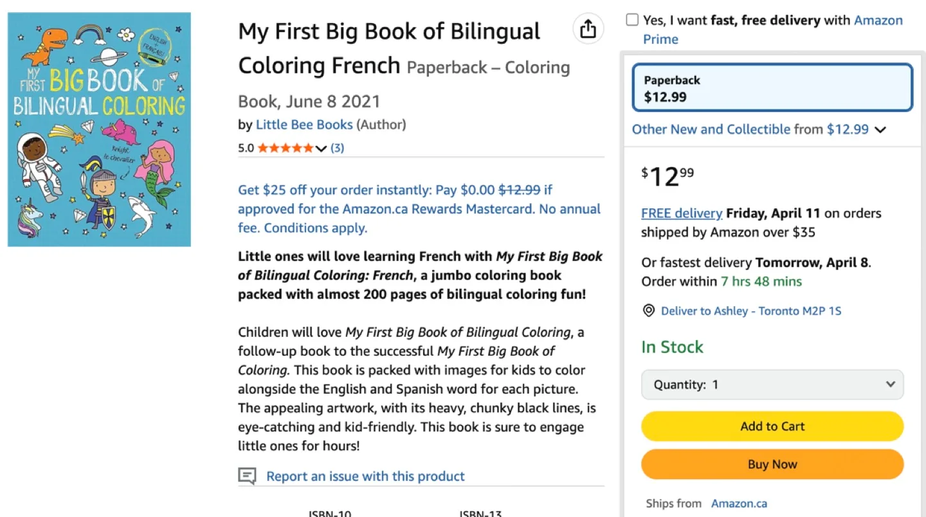Click the Buy Now button
926x517 pixels.
coord(771,464)
